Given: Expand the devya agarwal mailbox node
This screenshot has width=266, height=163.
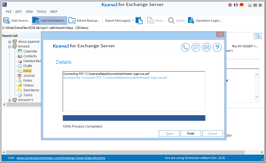Looking at the screenshot, I should tap(10, 42).
